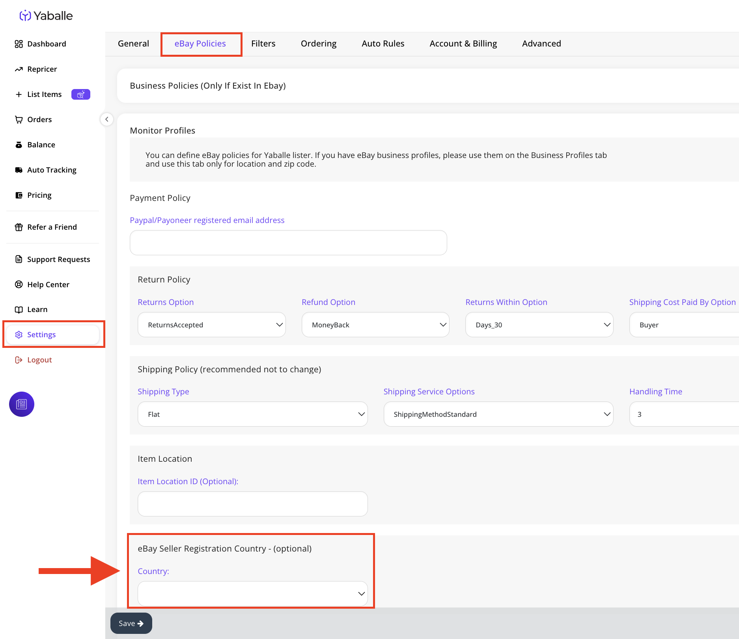Visit the Help Center
739x639 pixels.
click(x=49, y=284)
